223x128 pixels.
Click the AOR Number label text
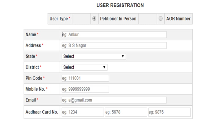point(178,19)
